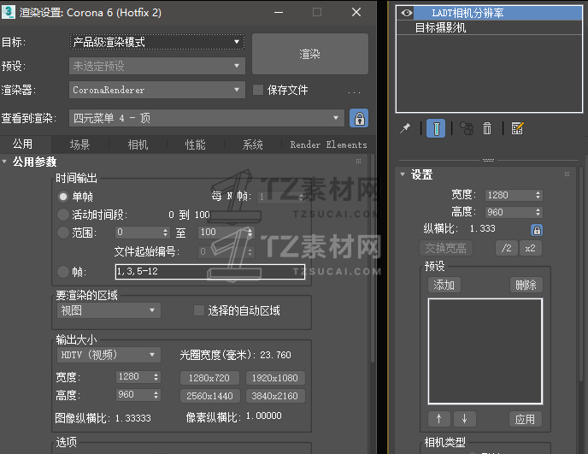Viewport: 588px width, 454px height.
Task: Click the render settings vertical scrollbar
Action: tap(373, 258)
